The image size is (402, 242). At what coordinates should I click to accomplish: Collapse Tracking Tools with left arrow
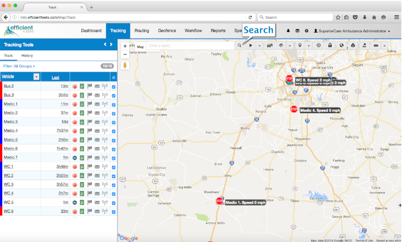click(x=105, y=44)
